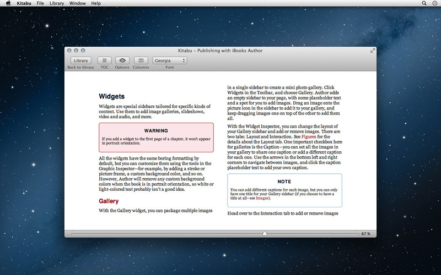
Task: Open the Library menu
Action: (57, 3)
